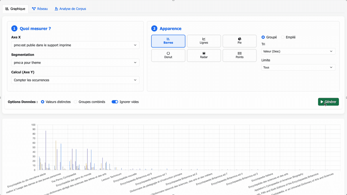Open the Axe X dropdown
This screenshot has height=195, width=347.
75,45
